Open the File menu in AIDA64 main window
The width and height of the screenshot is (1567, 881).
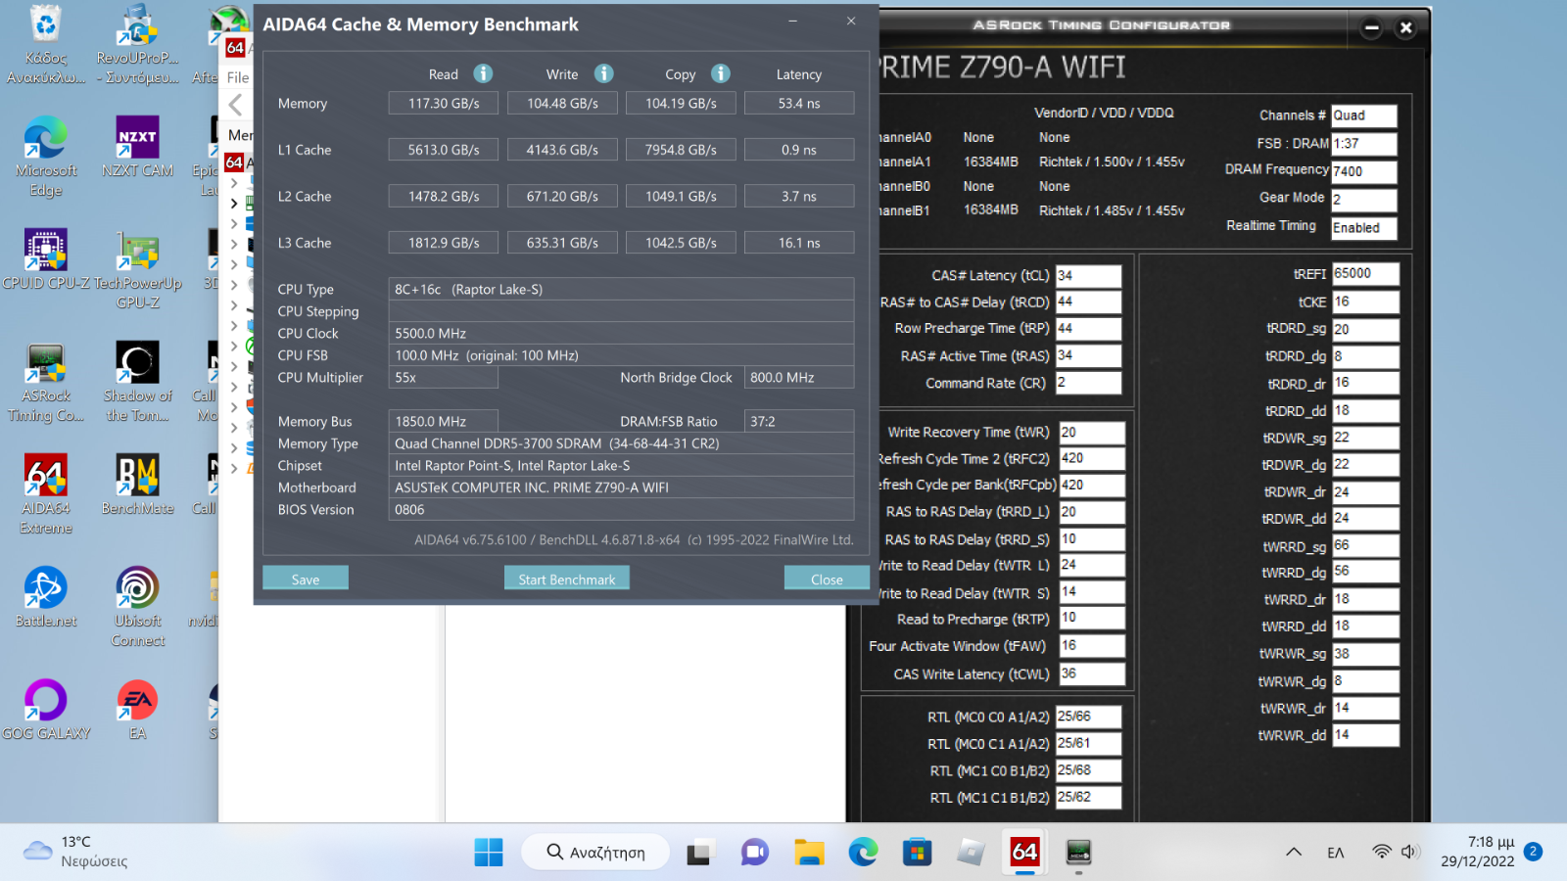pos(238,77)
